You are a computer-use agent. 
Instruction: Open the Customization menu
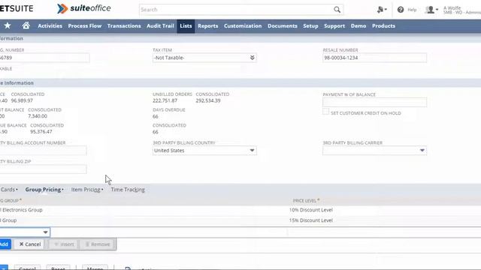tap(243, 26)
